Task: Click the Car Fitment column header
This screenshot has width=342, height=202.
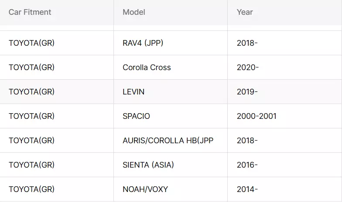Action: click(30, 12)
